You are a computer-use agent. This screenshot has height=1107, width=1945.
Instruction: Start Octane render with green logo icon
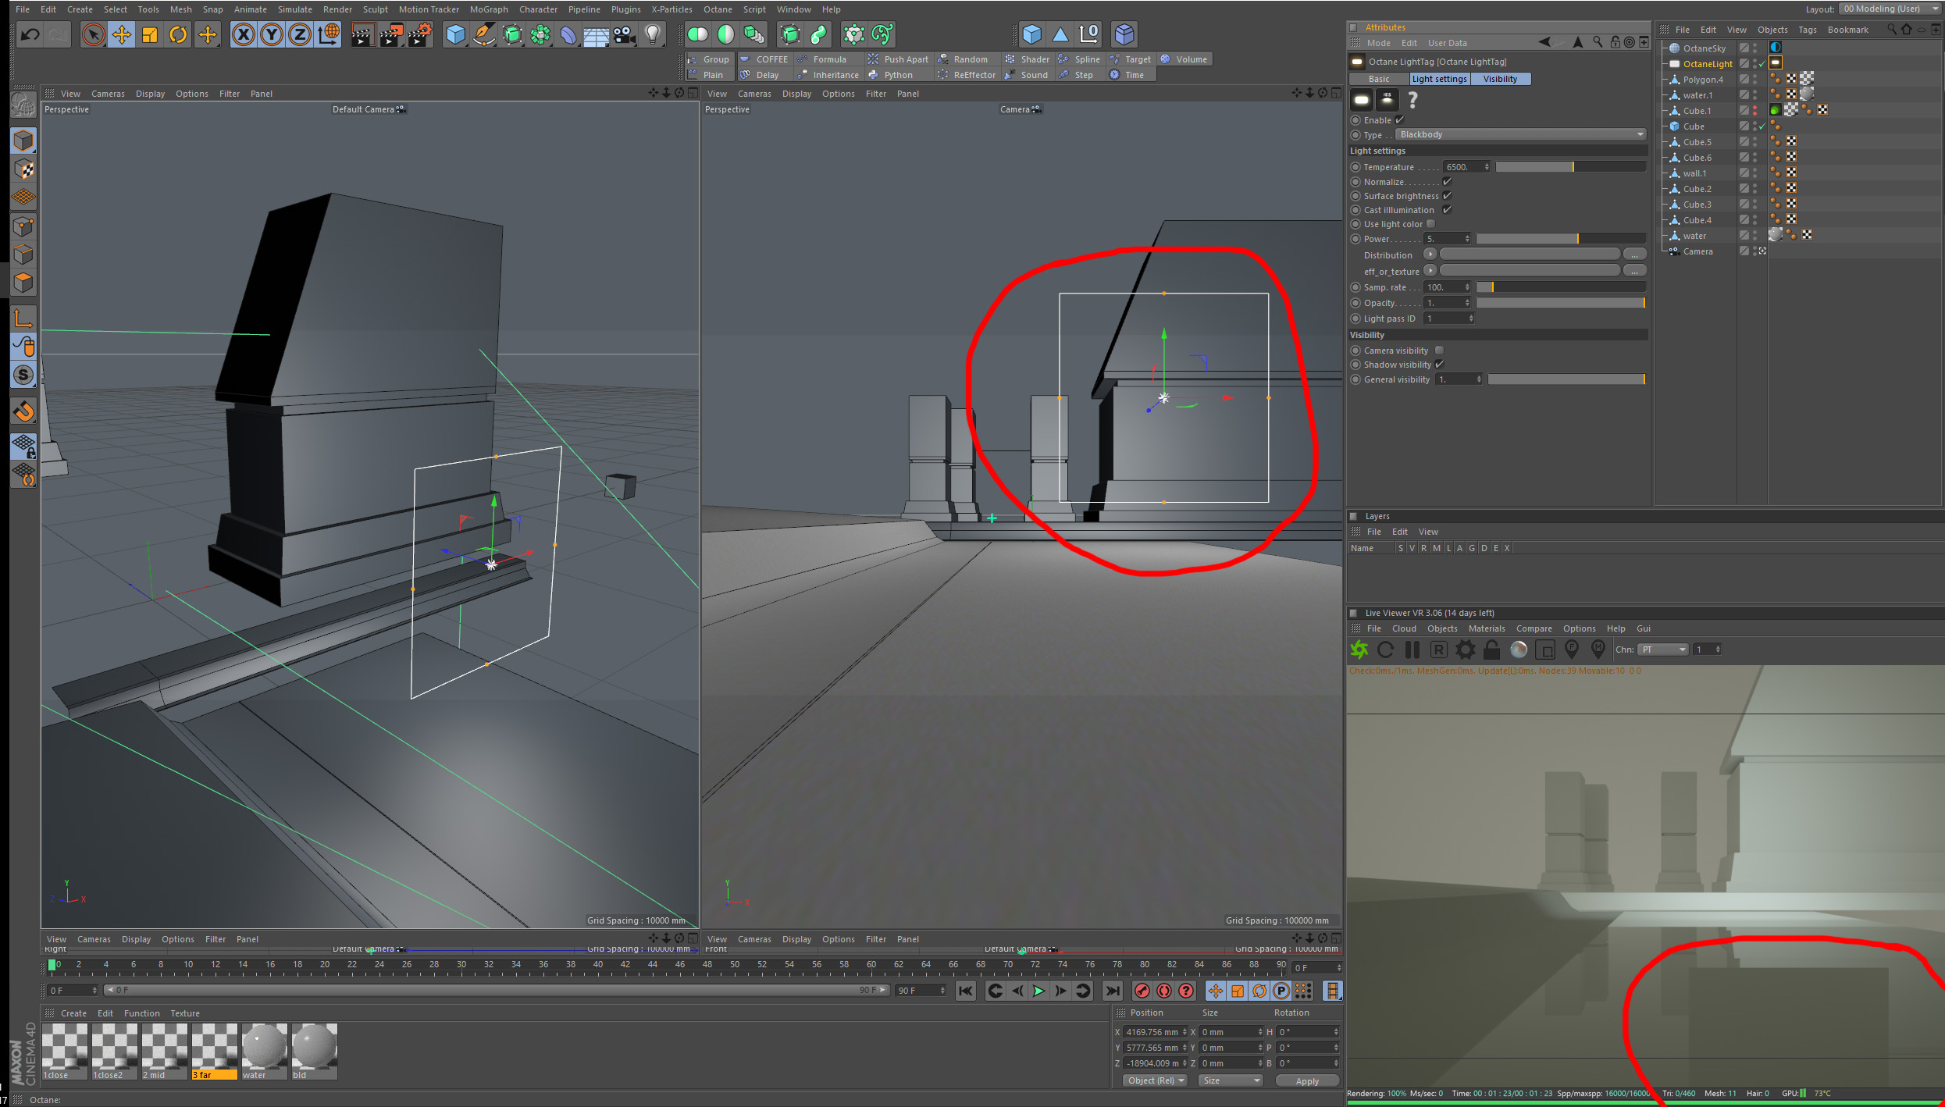pyautogui.click(x=1359, y=650)
